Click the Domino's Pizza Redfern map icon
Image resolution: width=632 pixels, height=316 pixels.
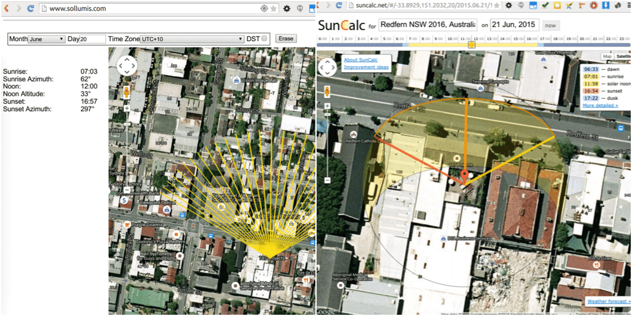pos(176,234)
